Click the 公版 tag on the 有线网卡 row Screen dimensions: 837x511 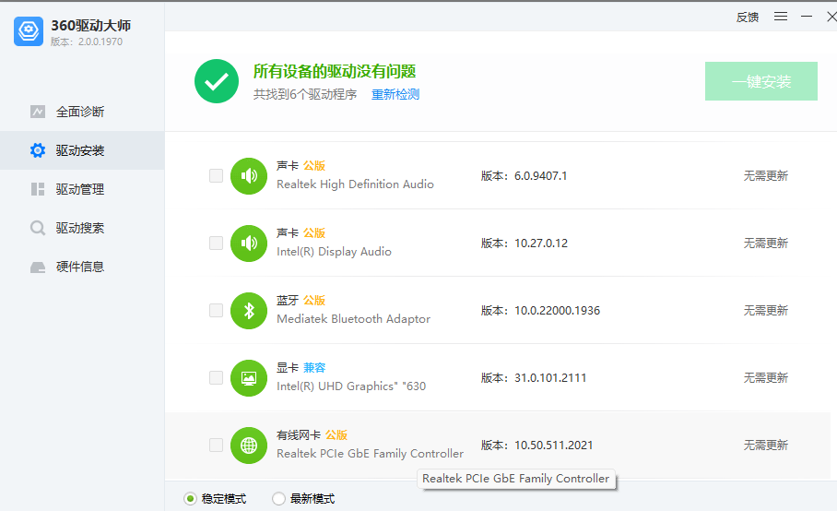pos(336,434)
